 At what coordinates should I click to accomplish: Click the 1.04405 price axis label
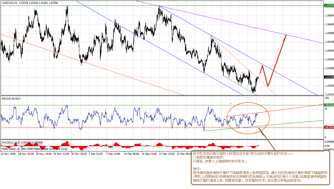[329, 59]
